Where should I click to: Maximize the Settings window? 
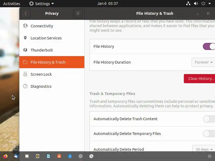click(208, 13)
